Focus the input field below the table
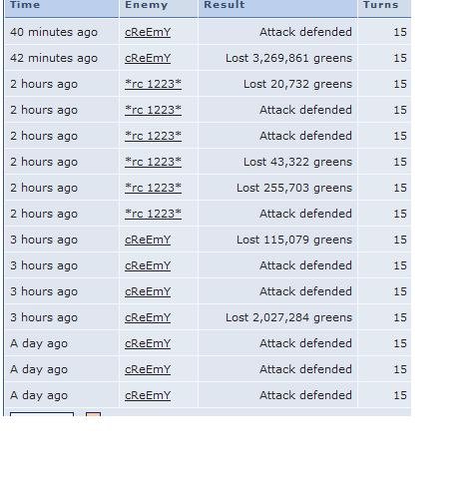 pos(42,414)
